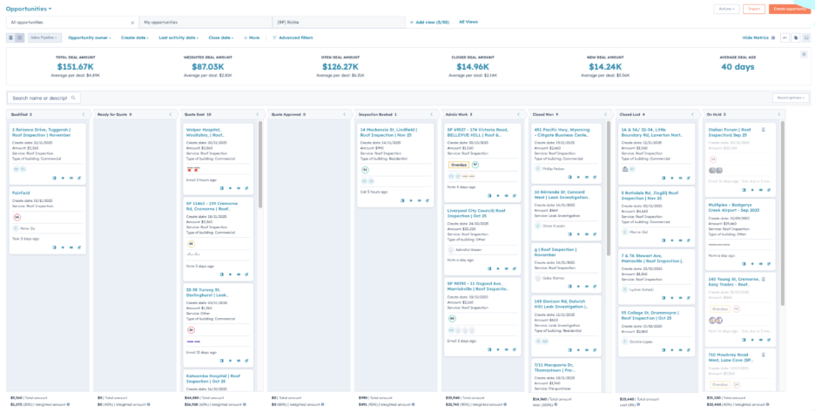Screen dimensions: 815x413
Task: Click the Quote Sent column scrollbar
Action: [x=260, y=165]
